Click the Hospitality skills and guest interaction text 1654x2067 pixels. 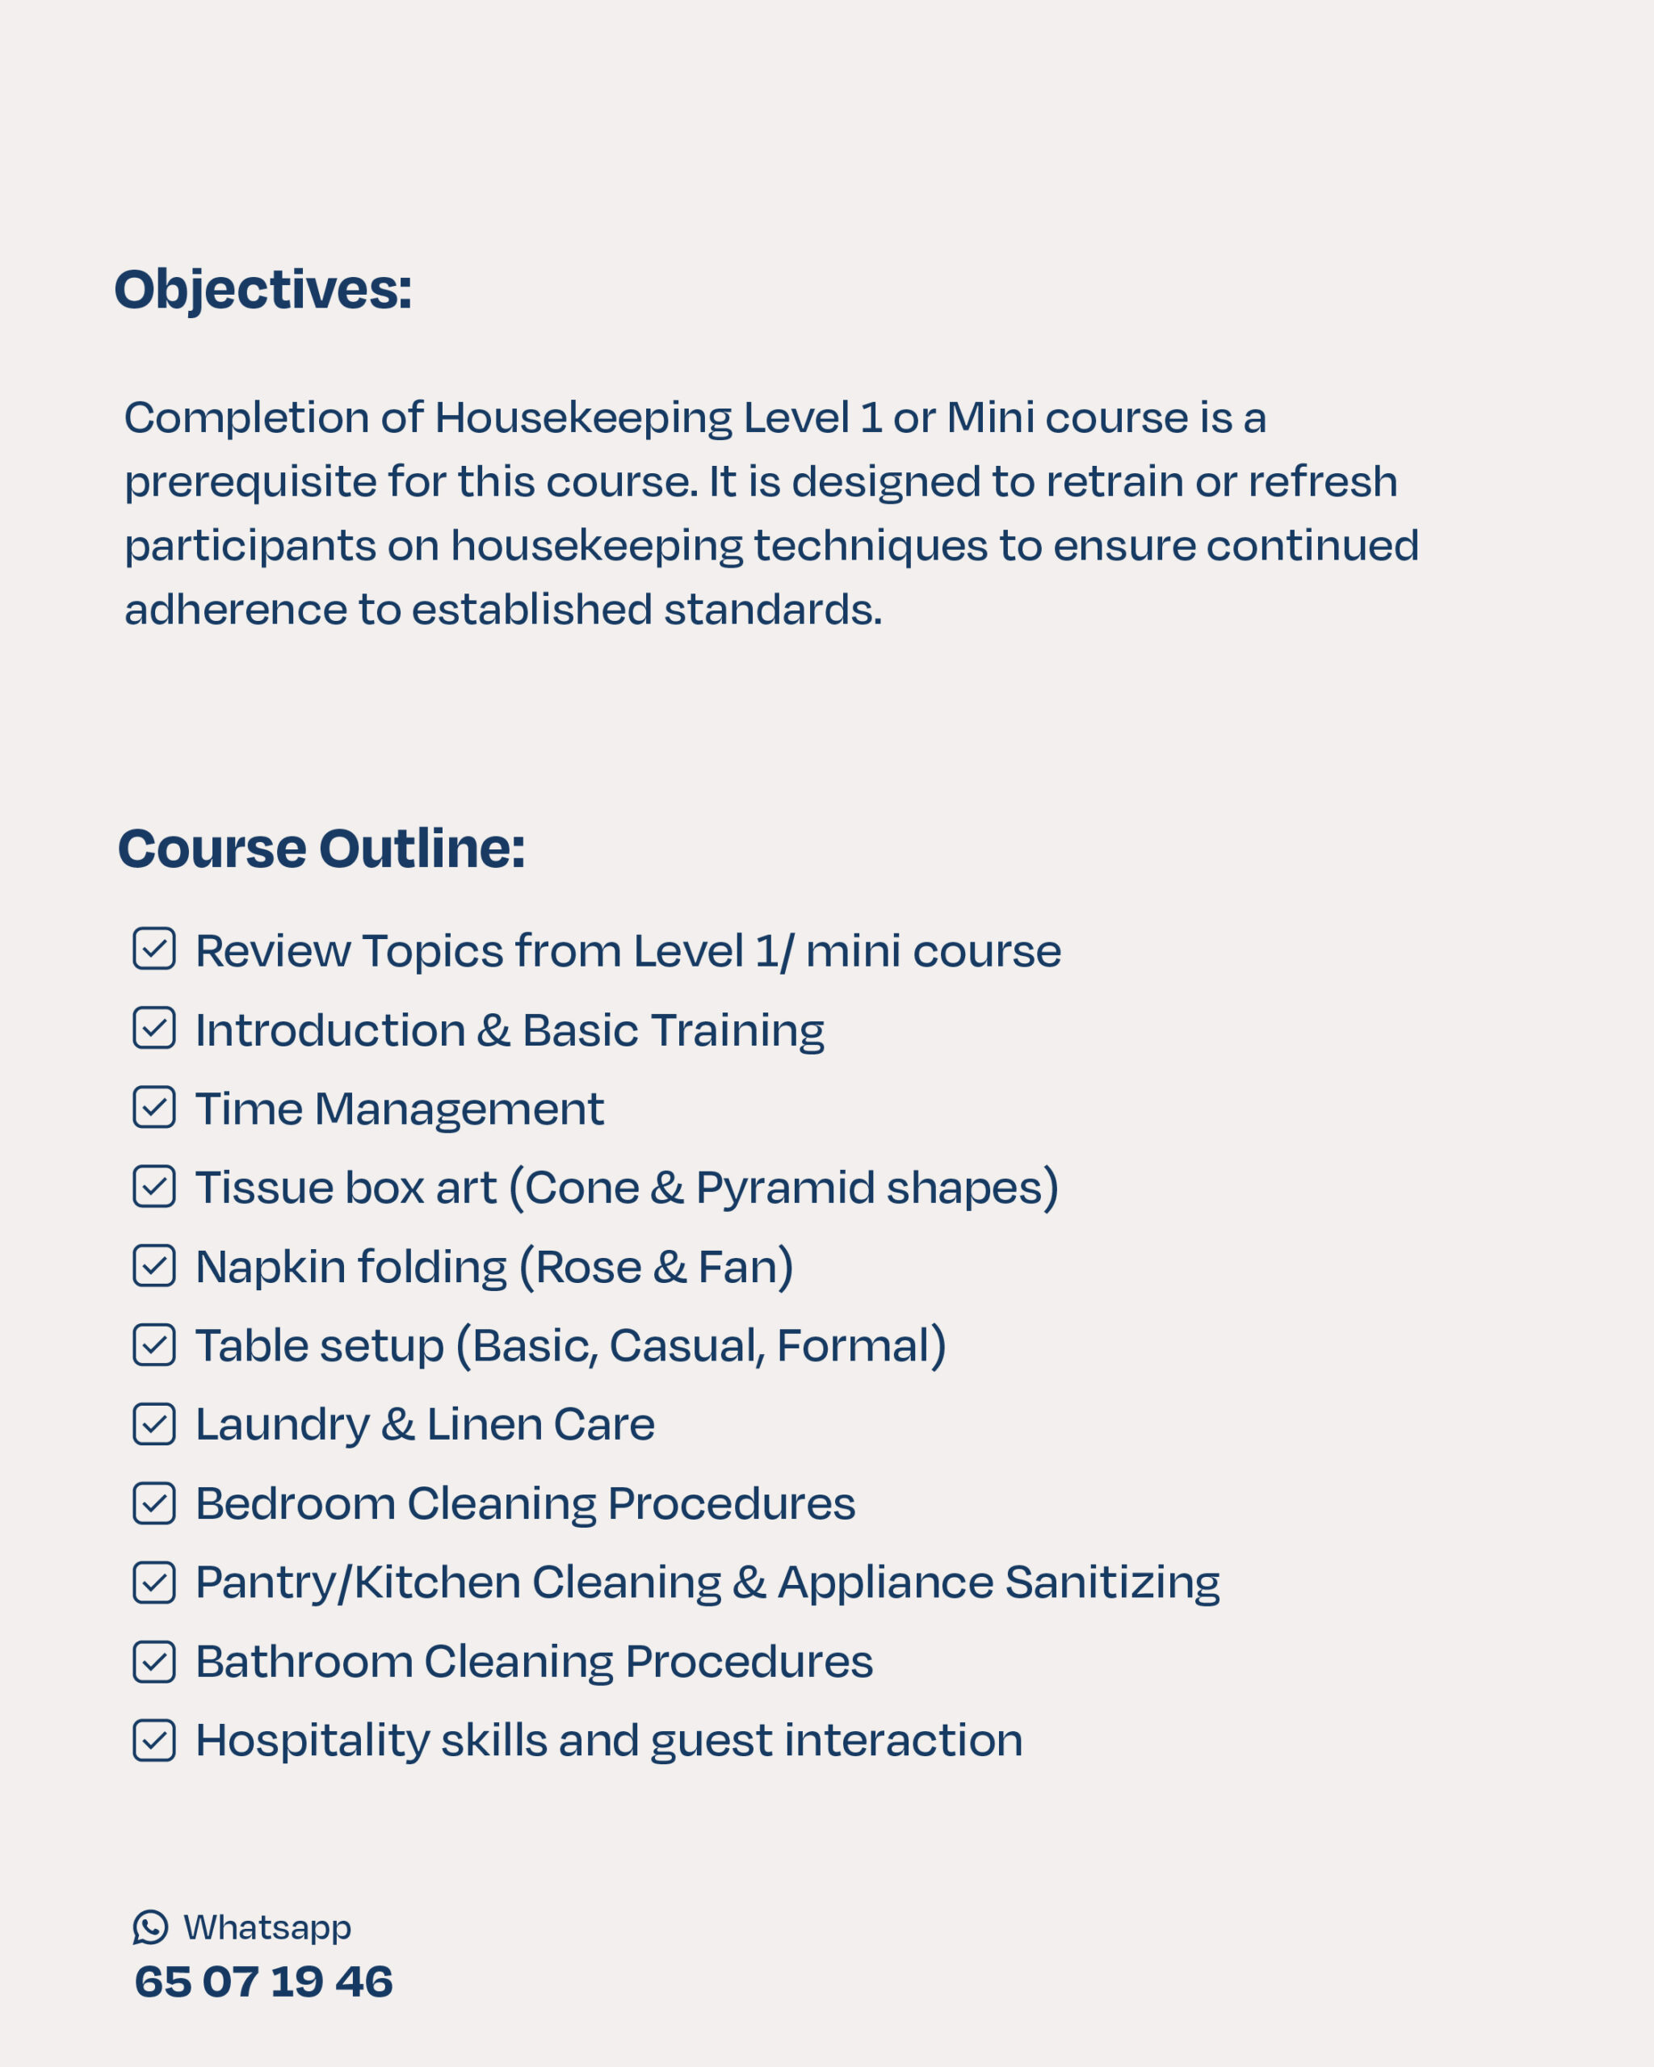610,1741
